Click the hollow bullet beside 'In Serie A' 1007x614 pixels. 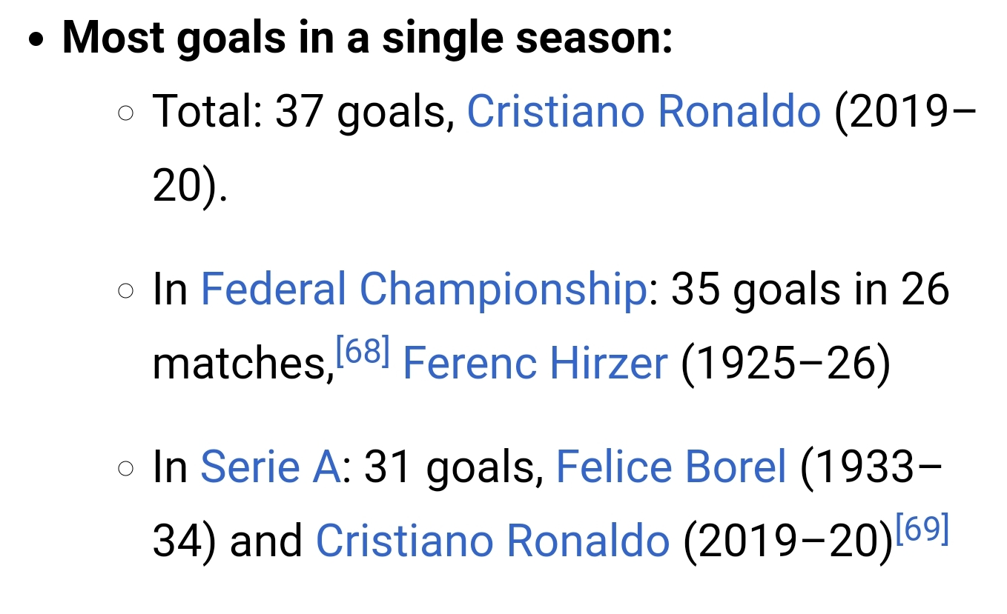[126, 469]
